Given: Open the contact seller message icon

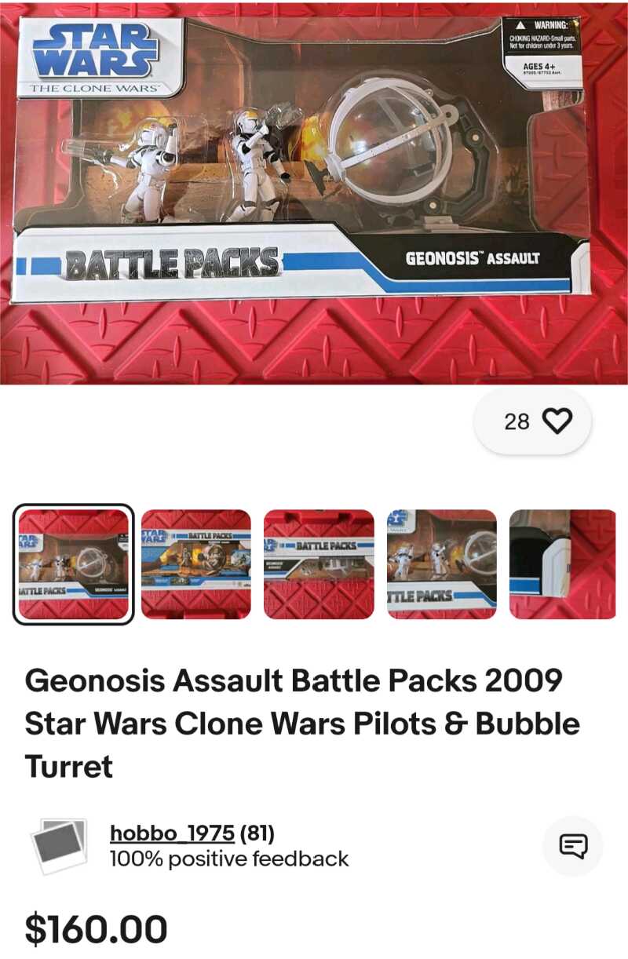Looking at the screenshot, I should point(573,846).
